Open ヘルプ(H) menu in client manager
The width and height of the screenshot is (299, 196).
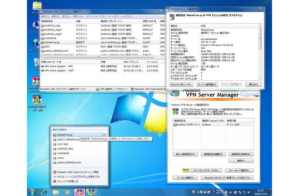pyautogui.click(x=126, y=17)
